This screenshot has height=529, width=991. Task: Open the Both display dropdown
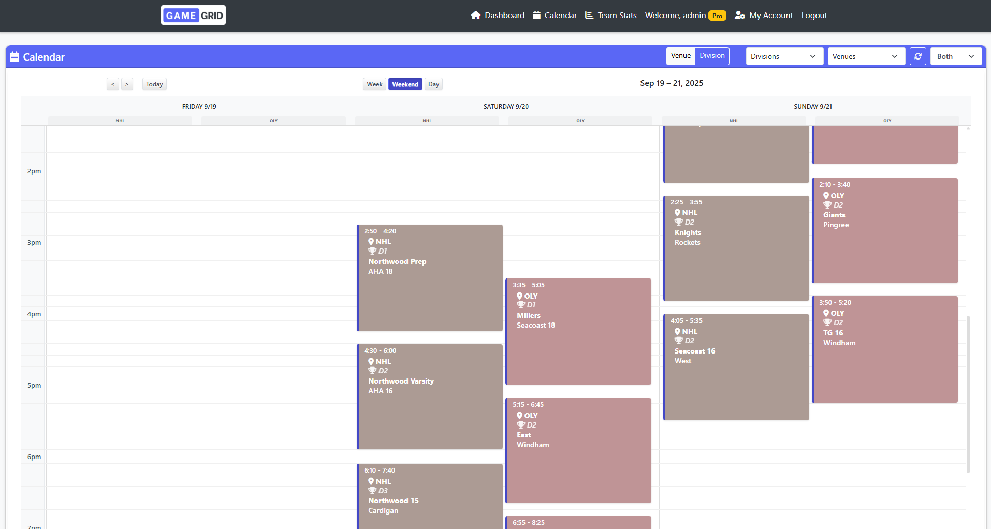(x=955, y=56)
